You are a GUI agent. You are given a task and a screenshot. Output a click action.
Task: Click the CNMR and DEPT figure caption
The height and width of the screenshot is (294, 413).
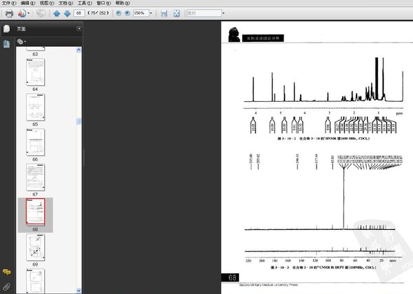click(324, 267)
